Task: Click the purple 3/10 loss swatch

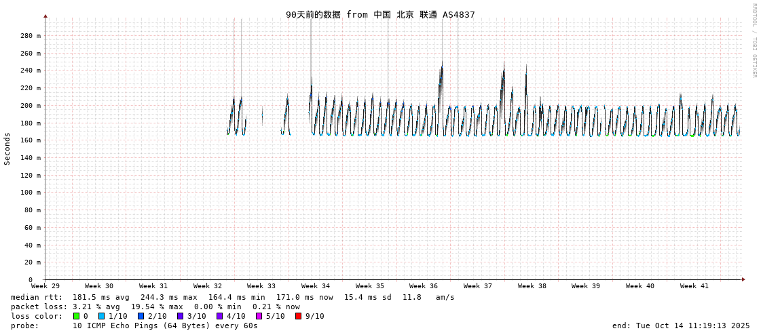Action: coord(181,316)
